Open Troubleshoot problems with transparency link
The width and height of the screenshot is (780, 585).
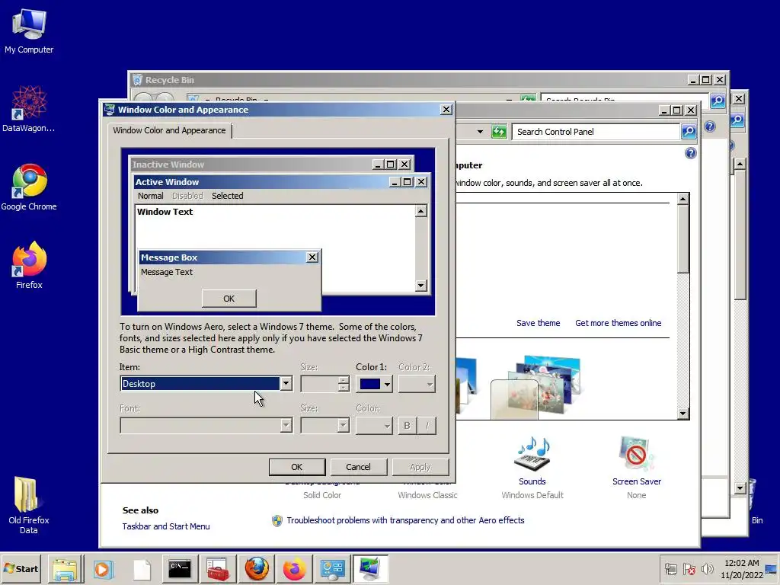click(405, 520)
